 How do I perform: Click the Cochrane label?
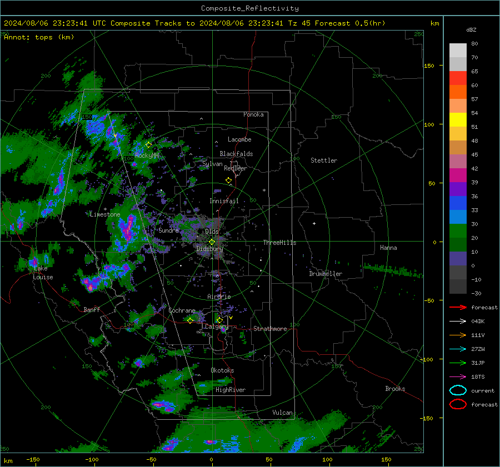(182, 310)
